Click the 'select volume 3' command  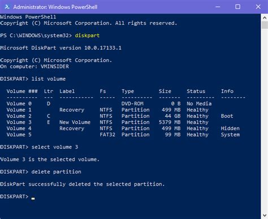click(x=55, y=147)
